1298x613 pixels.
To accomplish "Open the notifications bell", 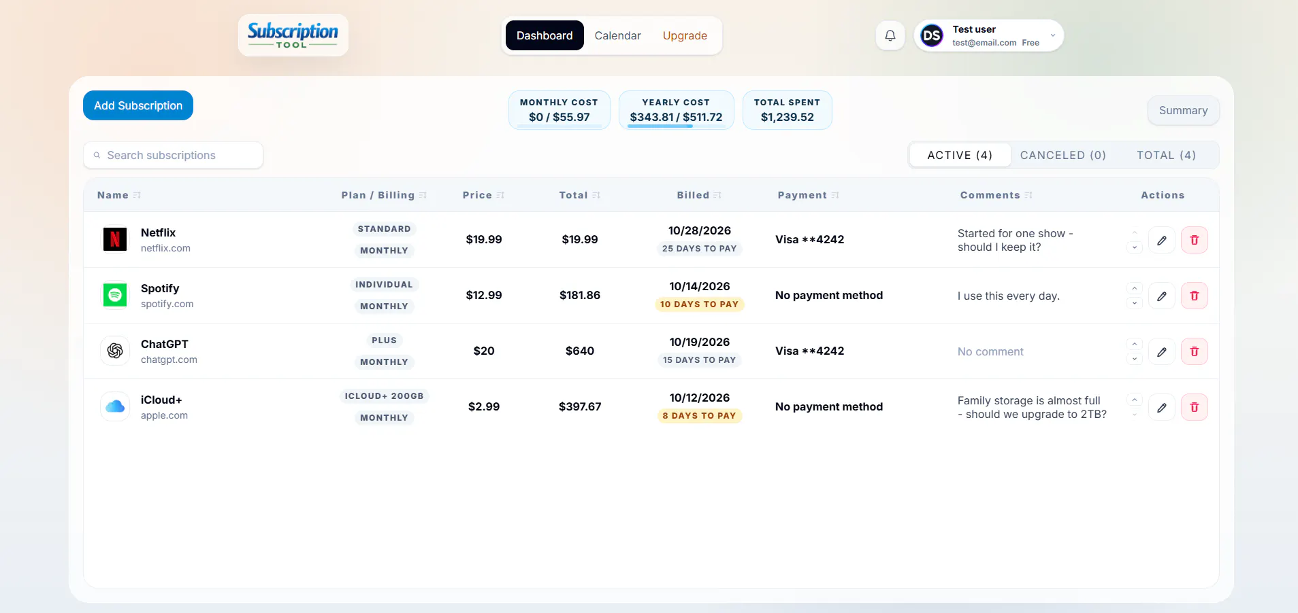I will coord(890,35).
